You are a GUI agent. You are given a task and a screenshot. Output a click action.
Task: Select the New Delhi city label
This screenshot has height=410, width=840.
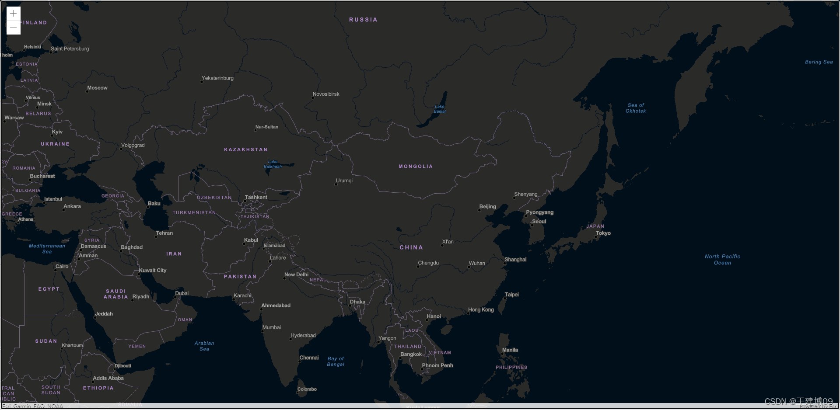(296, 275)
